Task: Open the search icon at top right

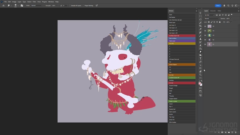Action: 229,6
